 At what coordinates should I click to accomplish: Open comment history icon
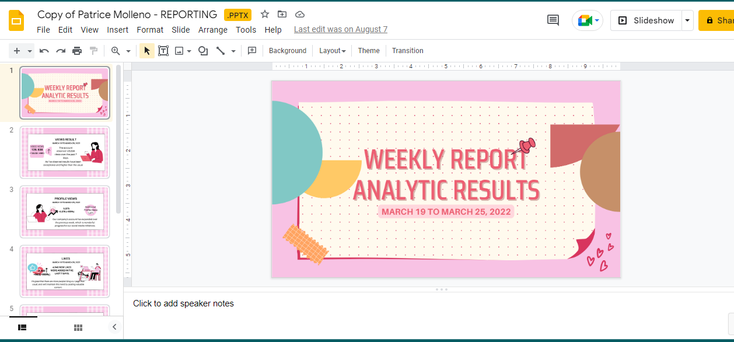[x=553, y=20]
